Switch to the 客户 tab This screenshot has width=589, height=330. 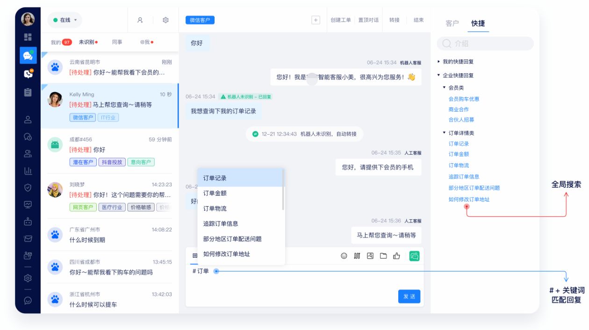[453, 23]
